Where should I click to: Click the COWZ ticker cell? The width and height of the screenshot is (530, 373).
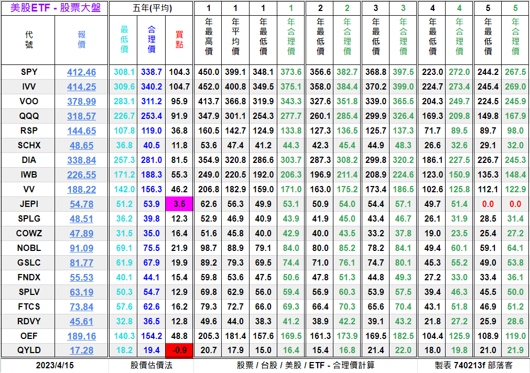(29, 234)
